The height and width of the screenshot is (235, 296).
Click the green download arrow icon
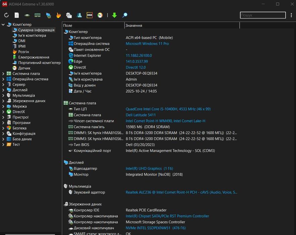[x=114, y=15]
